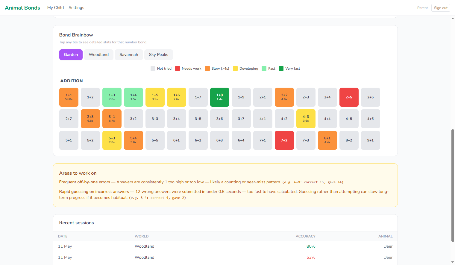
Task: Open the developing 5+3 tile
Action: 112,140
